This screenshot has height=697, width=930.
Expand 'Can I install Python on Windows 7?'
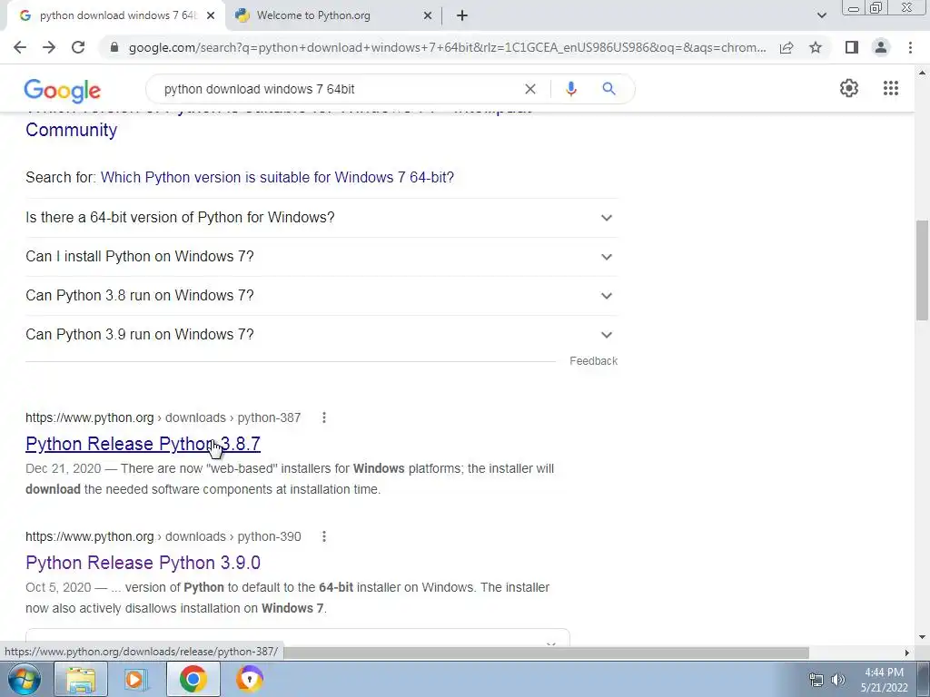(x=322, y=257)
